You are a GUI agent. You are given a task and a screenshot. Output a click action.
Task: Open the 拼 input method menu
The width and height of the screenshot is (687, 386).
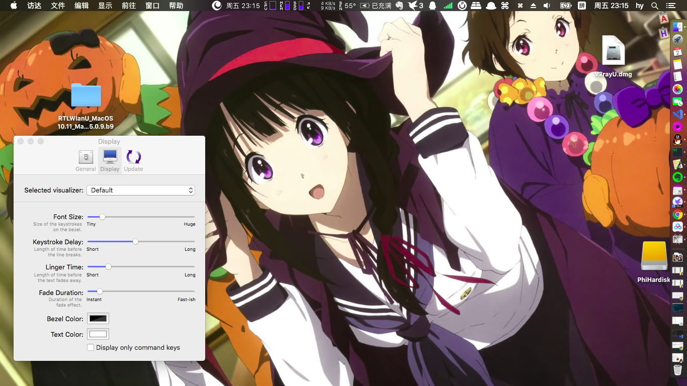pyautogui.click(x=582, y=6)
